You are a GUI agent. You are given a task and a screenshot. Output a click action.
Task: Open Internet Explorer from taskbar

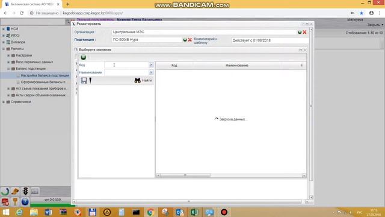tap(19, 212)
